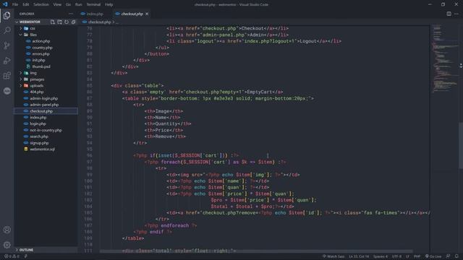
Task: Click the New File icon in Explorer
Action: (53, 22)
